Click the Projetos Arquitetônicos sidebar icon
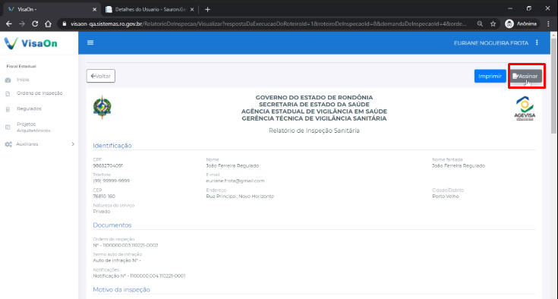 (8, 127)
